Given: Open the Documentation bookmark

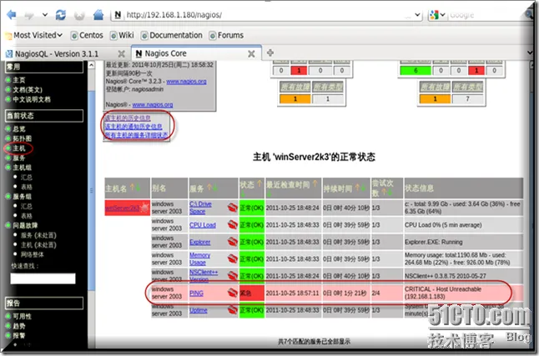Looking at the screenshot, I should pyautogui.click(x=172, y=35).
